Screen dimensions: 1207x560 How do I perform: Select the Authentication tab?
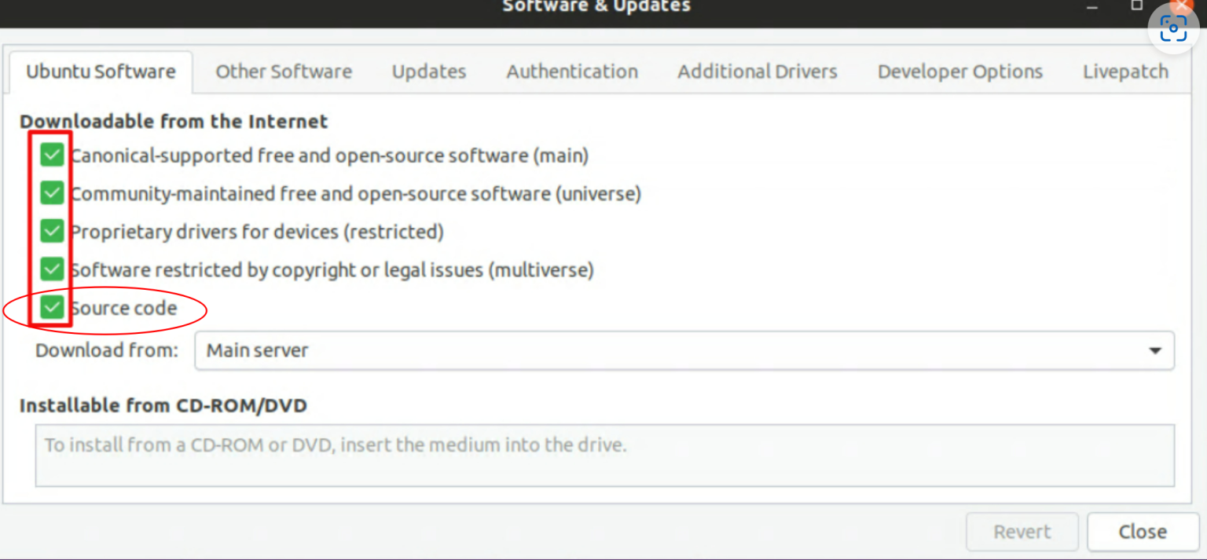[x=572, y=71]
